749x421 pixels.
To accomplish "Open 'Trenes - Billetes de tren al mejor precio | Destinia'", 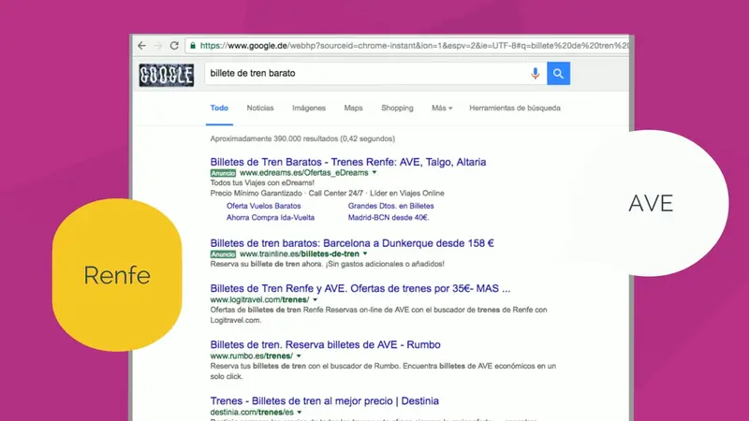I will (x=324, y=401).
